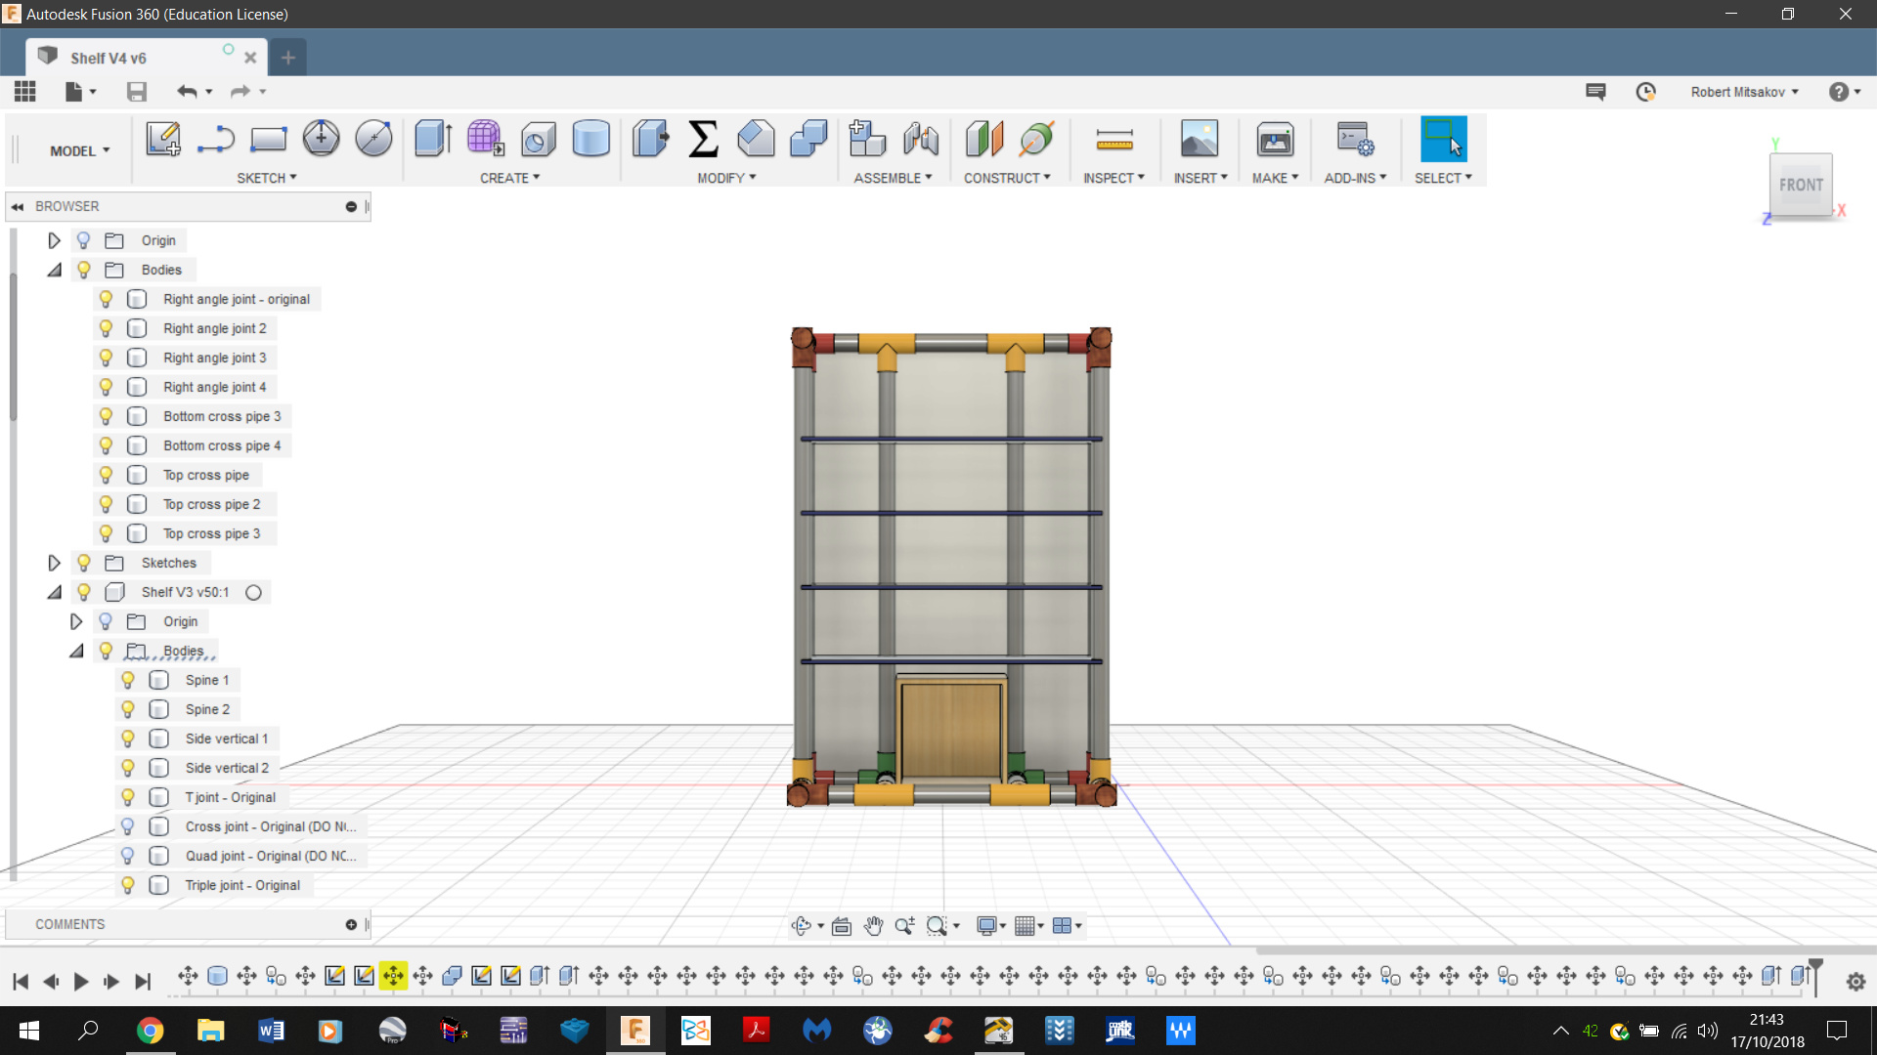Open the Robert Mitsakov account dropdown
Viewport: 1877px width, 1055px height.
pyautogui.click(x=1745, y=92)
